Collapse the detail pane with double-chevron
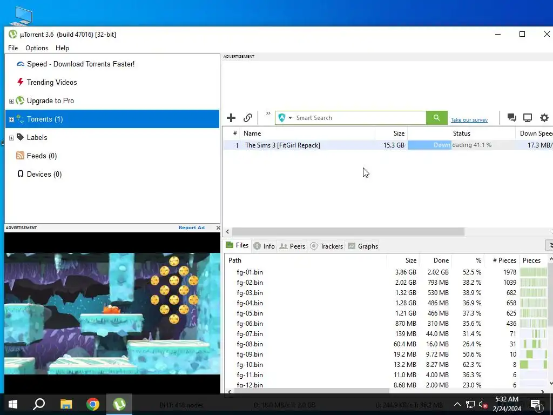 pos(550,245)
